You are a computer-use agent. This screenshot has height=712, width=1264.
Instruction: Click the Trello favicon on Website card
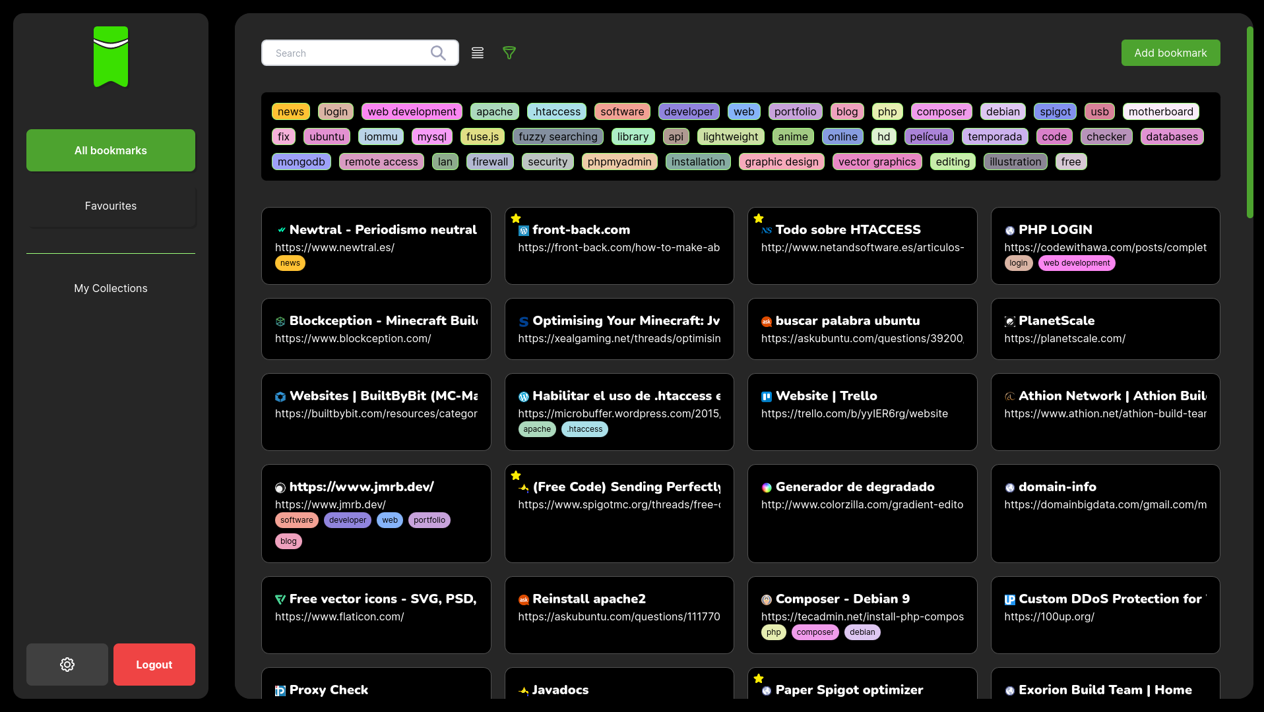(767, 397)
